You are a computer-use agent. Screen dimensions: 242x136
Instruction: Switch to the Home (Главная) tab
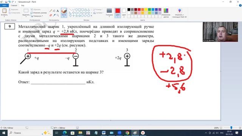pyautogui.click(x=14, y=6)
